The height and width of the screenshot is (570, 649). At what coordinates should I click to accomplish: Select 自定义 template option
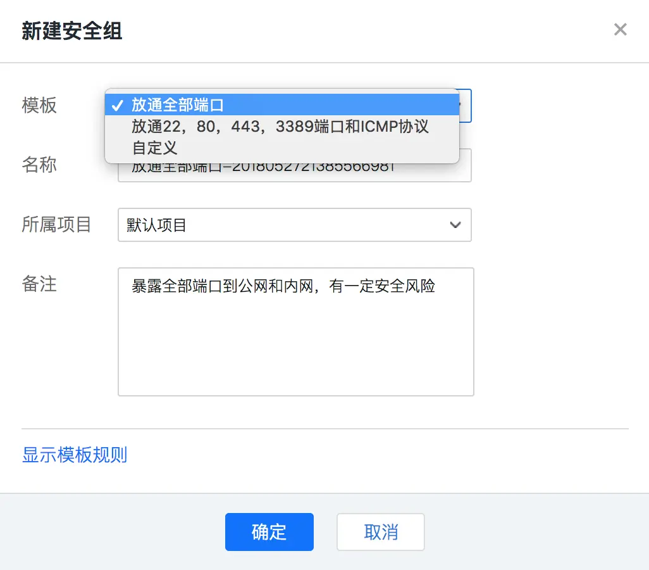pos(282,148)
